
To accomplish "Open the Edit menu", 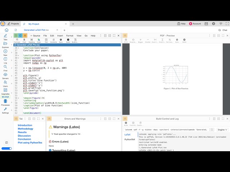I will [52, 35].
